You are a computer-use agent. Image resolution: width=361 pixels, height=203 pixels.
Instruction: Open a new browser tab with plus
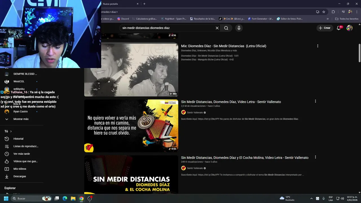point(144,4)
